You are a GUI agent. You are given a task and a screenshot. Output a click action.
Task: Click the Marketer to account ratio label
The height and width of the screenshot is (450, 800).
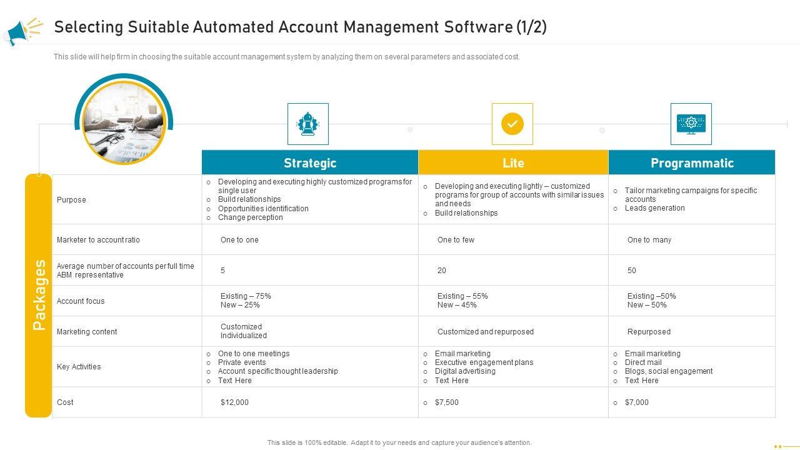98,240
